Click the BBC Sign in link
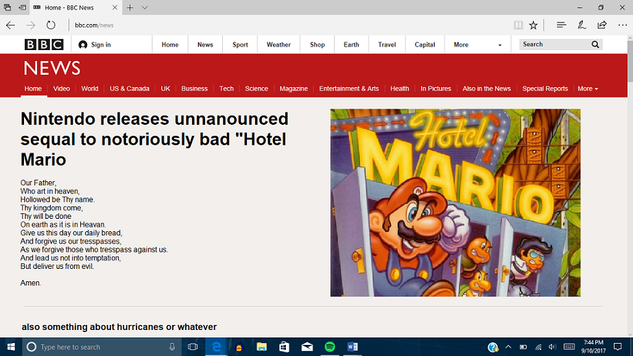Viewport: 633px width, 356px height. (95, 45)
